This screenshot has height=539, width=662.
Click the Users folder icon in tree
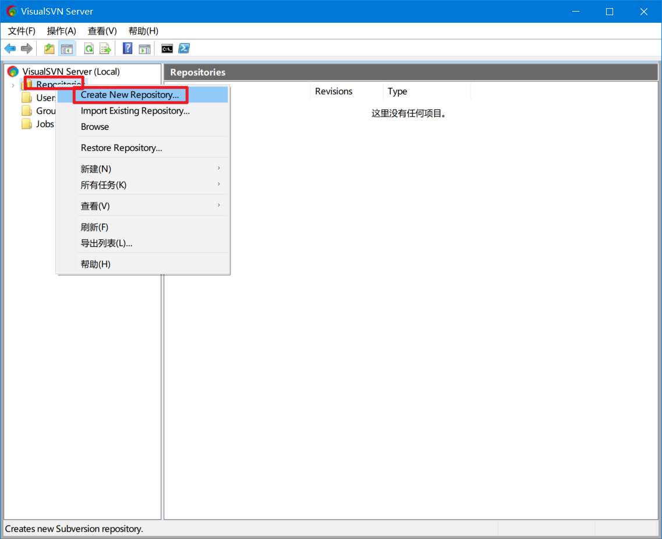click(27, 98)
